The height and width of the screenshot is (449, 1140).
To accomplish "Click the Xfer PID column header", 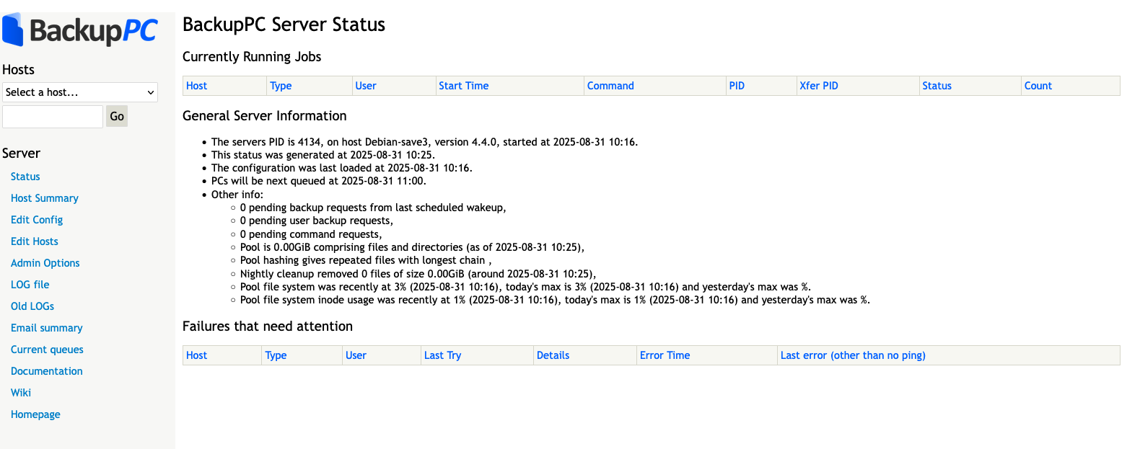I will (819, 86).
